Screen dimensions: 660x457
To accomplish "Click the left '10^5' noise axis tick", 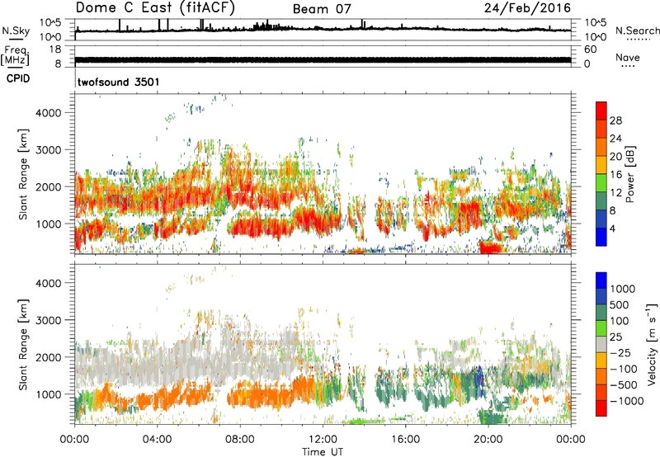I will click(x=51, y=22).
